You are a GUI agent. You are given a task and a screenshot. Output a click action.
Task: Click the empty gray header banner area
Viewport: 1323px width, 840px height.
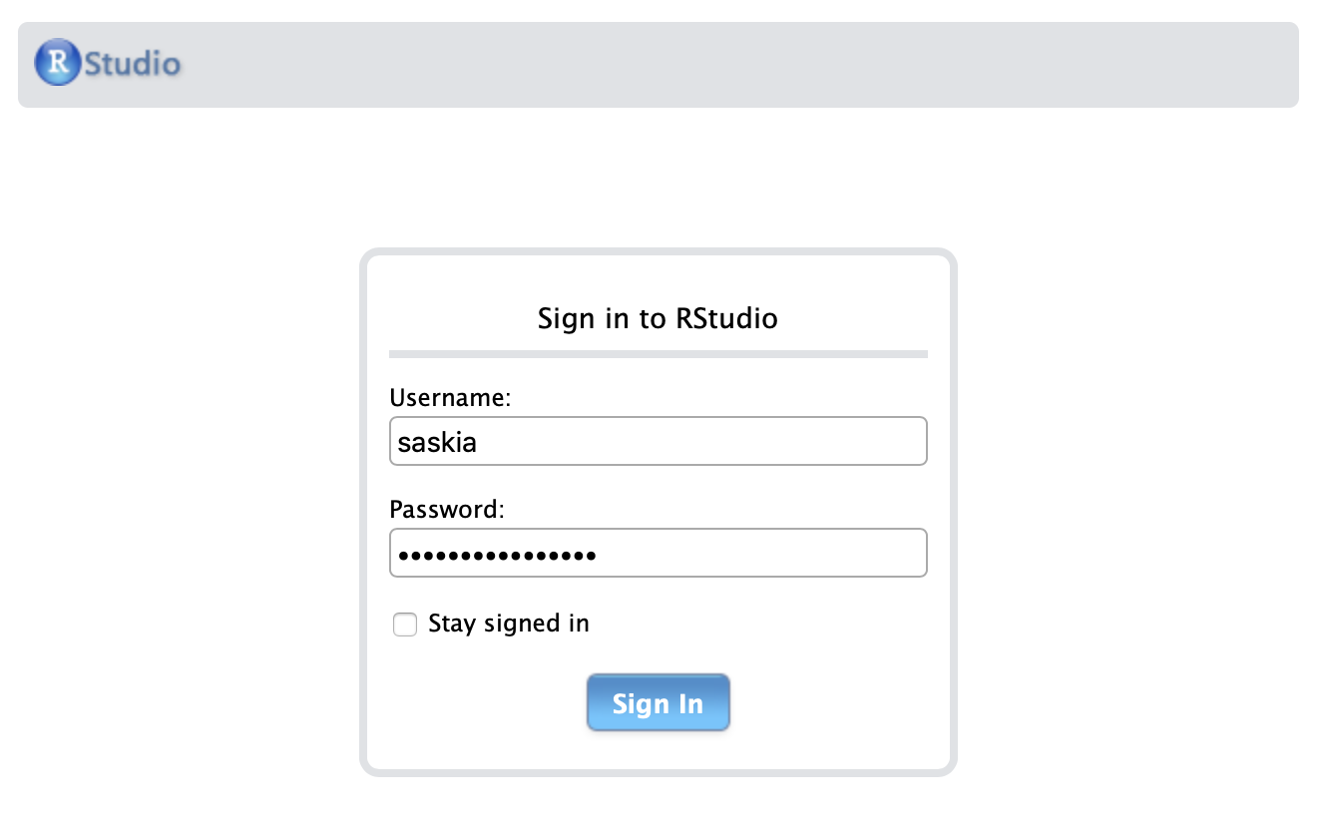pos(738,65)
